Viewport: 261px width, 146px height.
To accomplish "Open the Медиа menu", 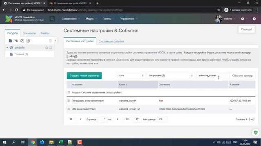I will [91, 19].
